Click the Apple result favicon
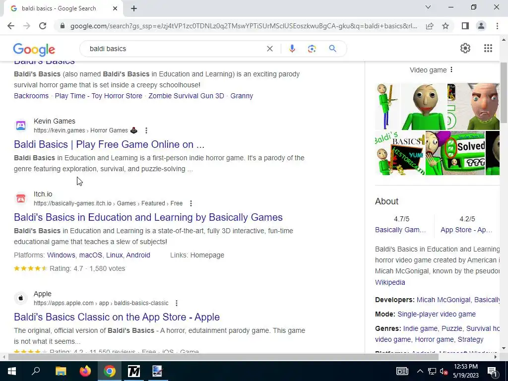The height and width of the screenshot is (381, 508). tap(21, 298)
